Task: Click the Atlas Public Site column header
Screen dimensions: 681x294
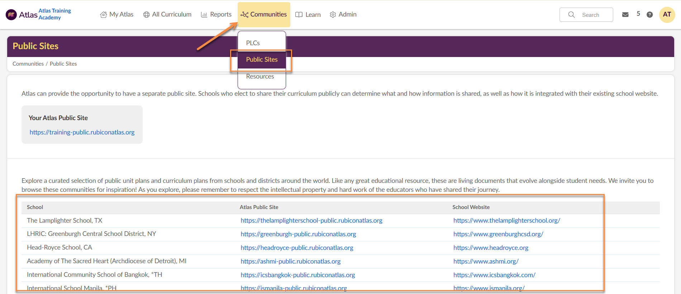Action: coord(259,207)
